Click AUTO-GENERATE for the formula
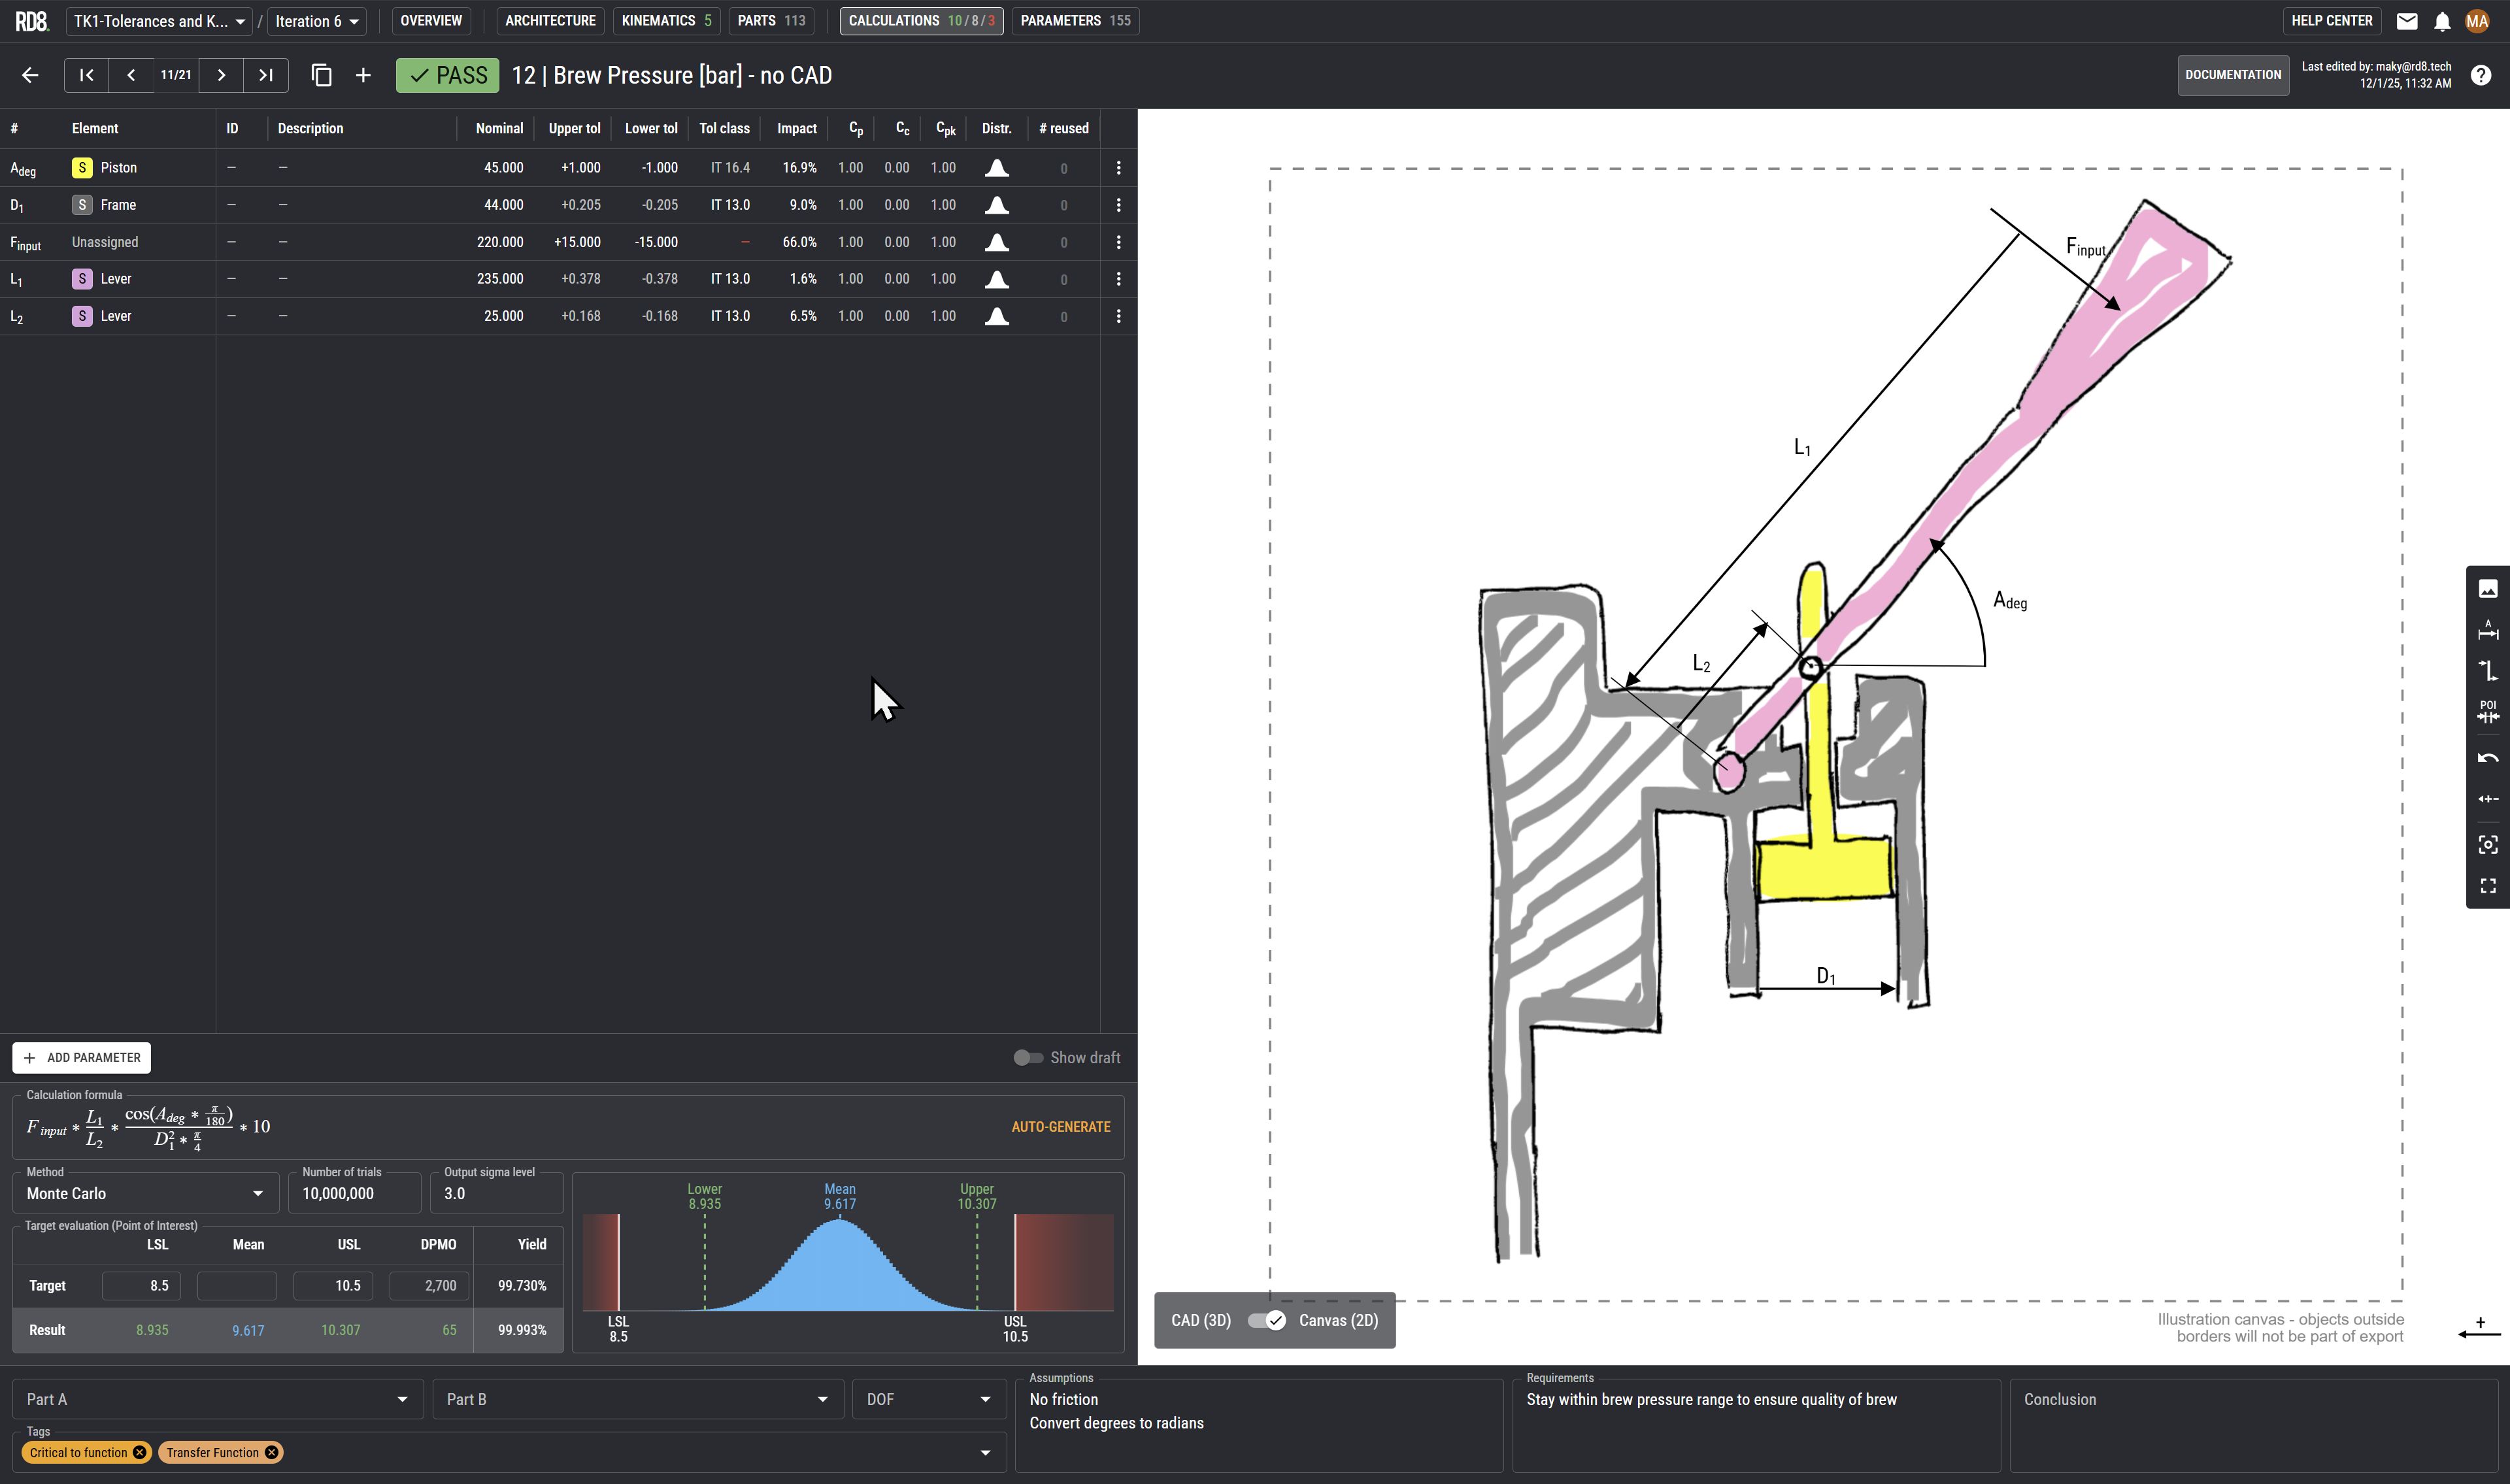Viewport: 2510px width, 1484px height. [x=1060, y=1126]
